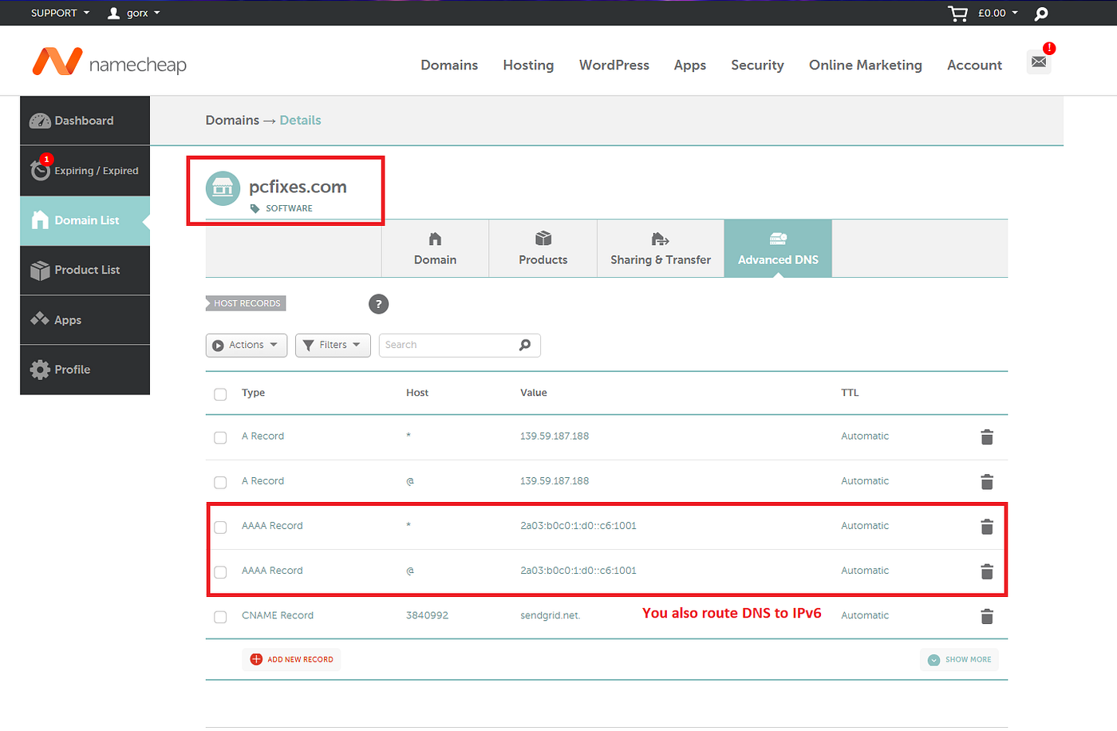Viewport: 1117px width, 731px height.
Task: Click the 2a03:b0c0:1:d0::c6:1001 value of @ AAAA Record
Action: pos(578,571)
